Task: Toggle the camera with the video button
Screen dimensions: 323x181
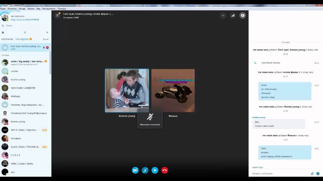Action: pos(135,170)
